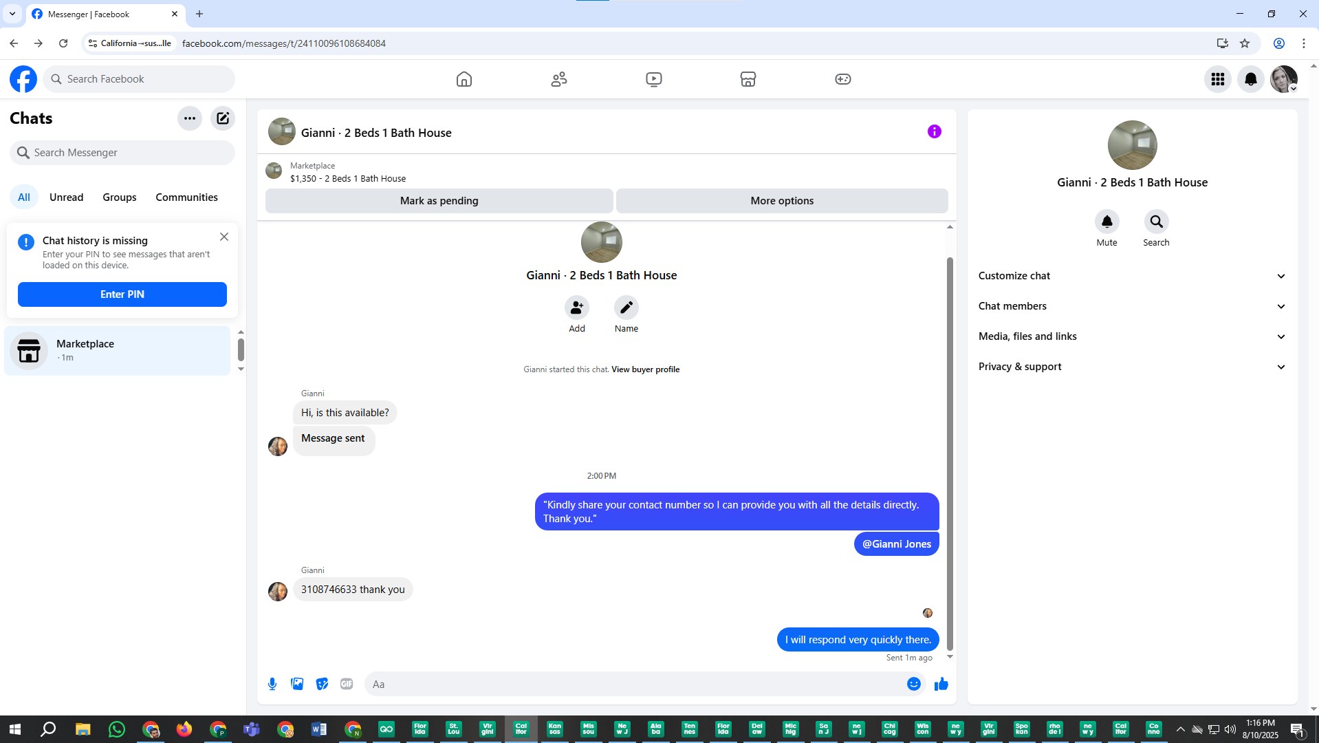The width and height of the screenshot is (1319, 743).
Task: Send a voice clip with microphone icon
Action: [272, 684]
